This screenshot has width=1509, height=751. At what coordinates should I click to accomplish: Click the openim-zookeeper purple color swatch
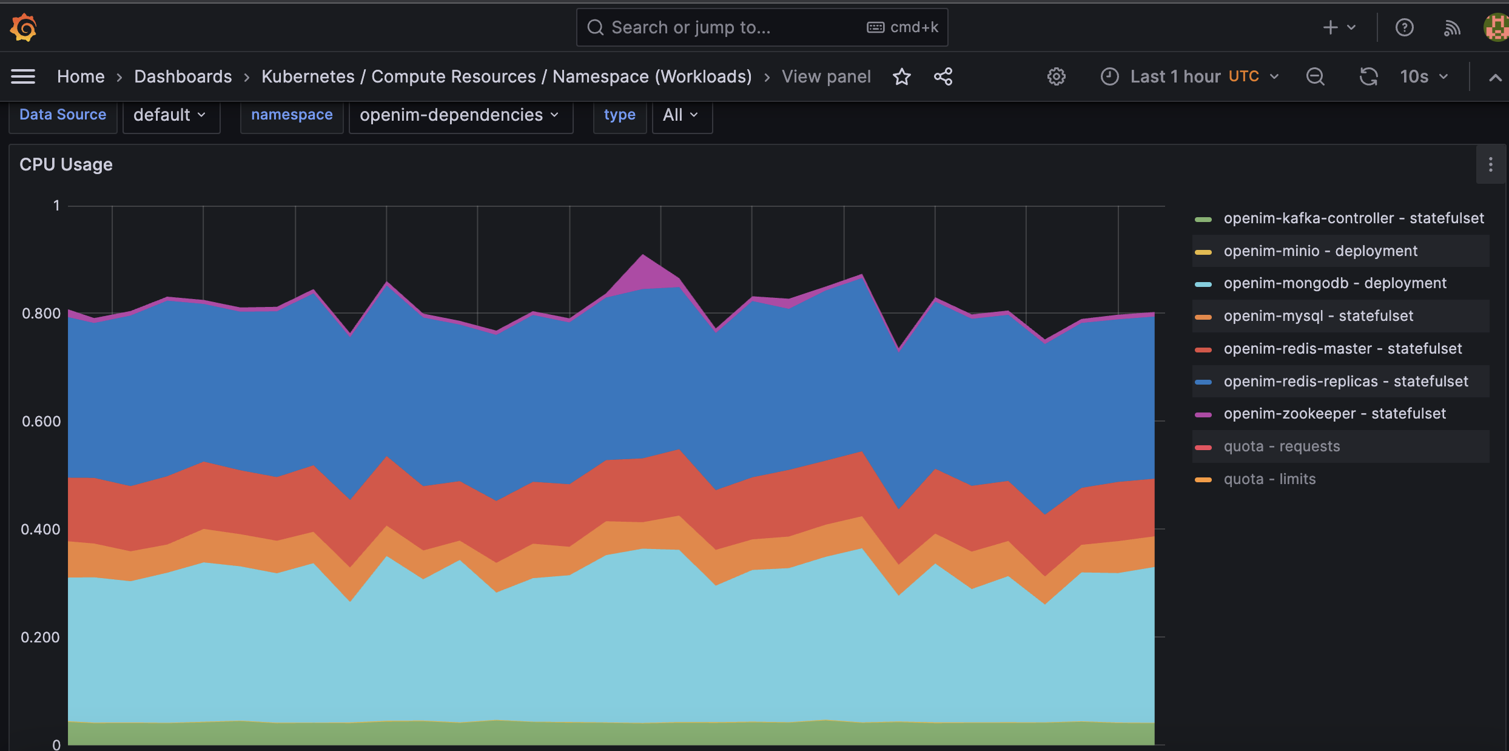[x=1203, y=414]
